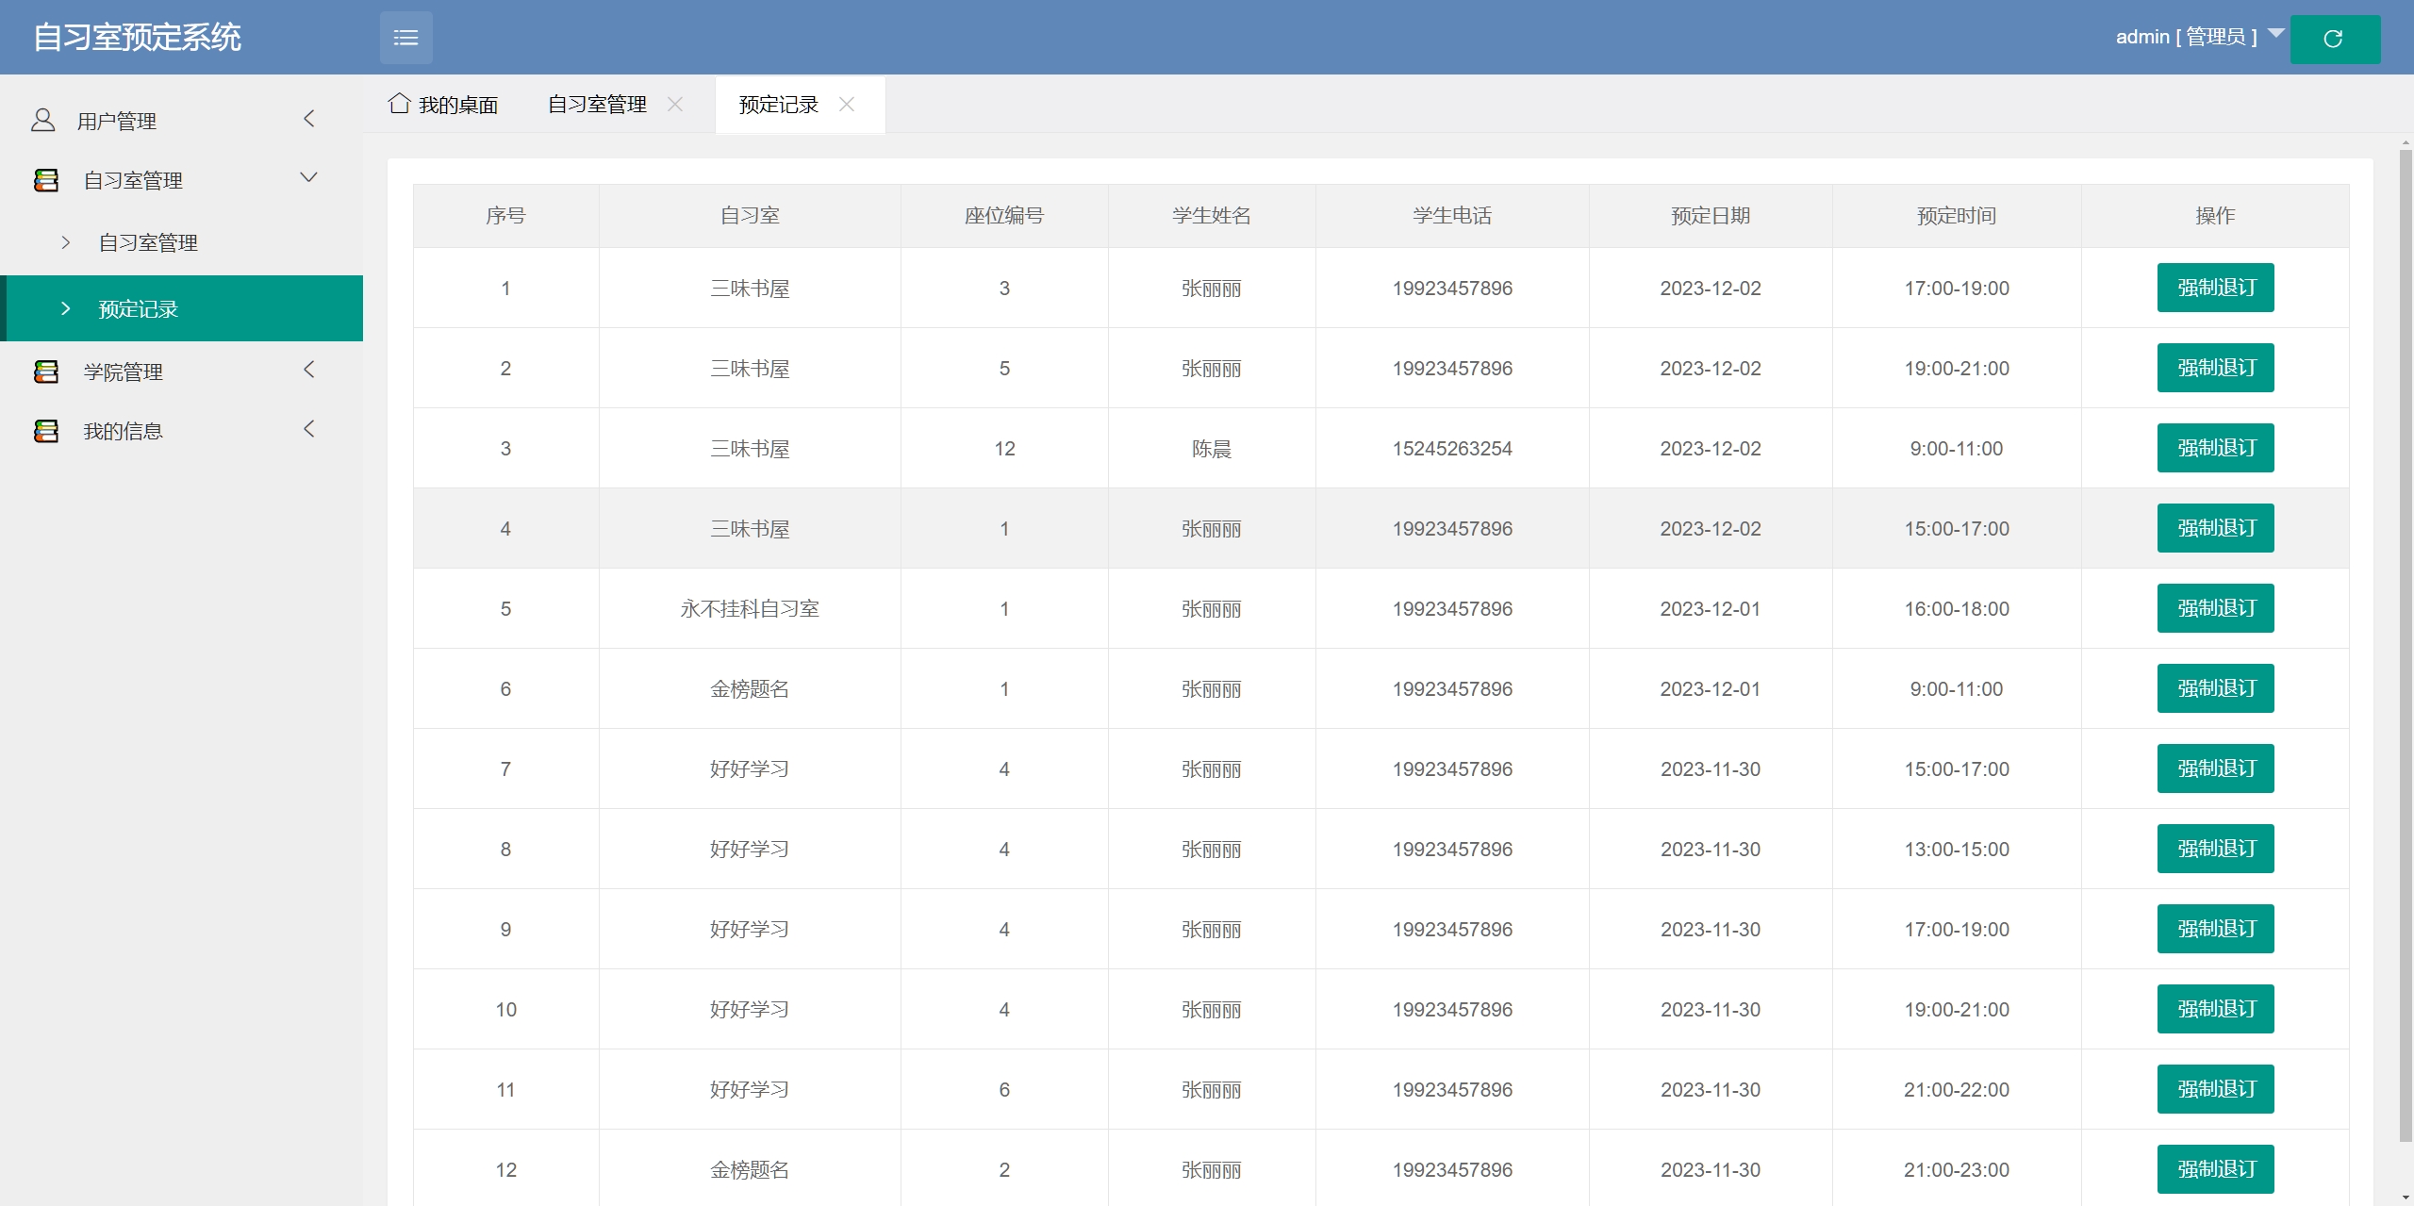Click the 预定时间 column header

point(1957,216)
